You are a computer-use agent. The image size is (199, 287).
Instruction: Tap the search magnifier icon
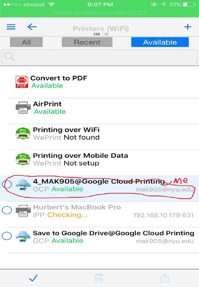click(x=9, y=56)
